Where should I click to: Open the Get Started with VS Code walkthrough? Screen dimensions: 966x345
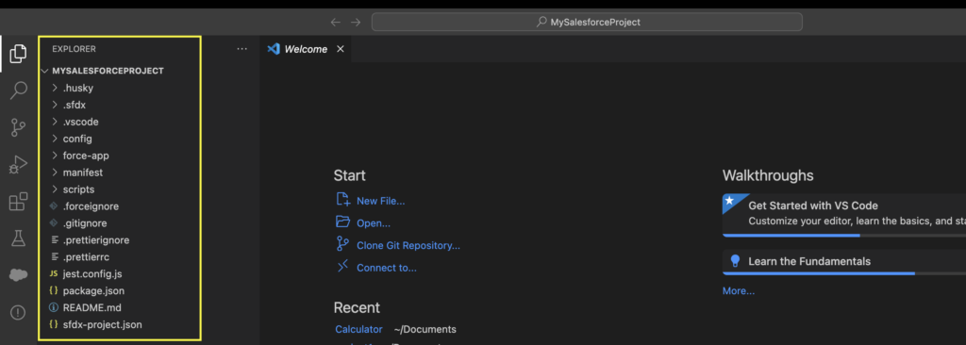844,214
